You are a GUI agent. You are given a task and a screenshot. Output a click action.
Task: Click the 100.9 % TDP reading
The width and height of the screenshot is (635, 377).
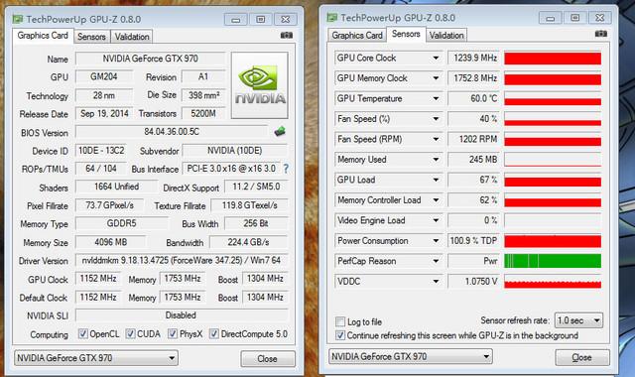[x=473, y=240]
